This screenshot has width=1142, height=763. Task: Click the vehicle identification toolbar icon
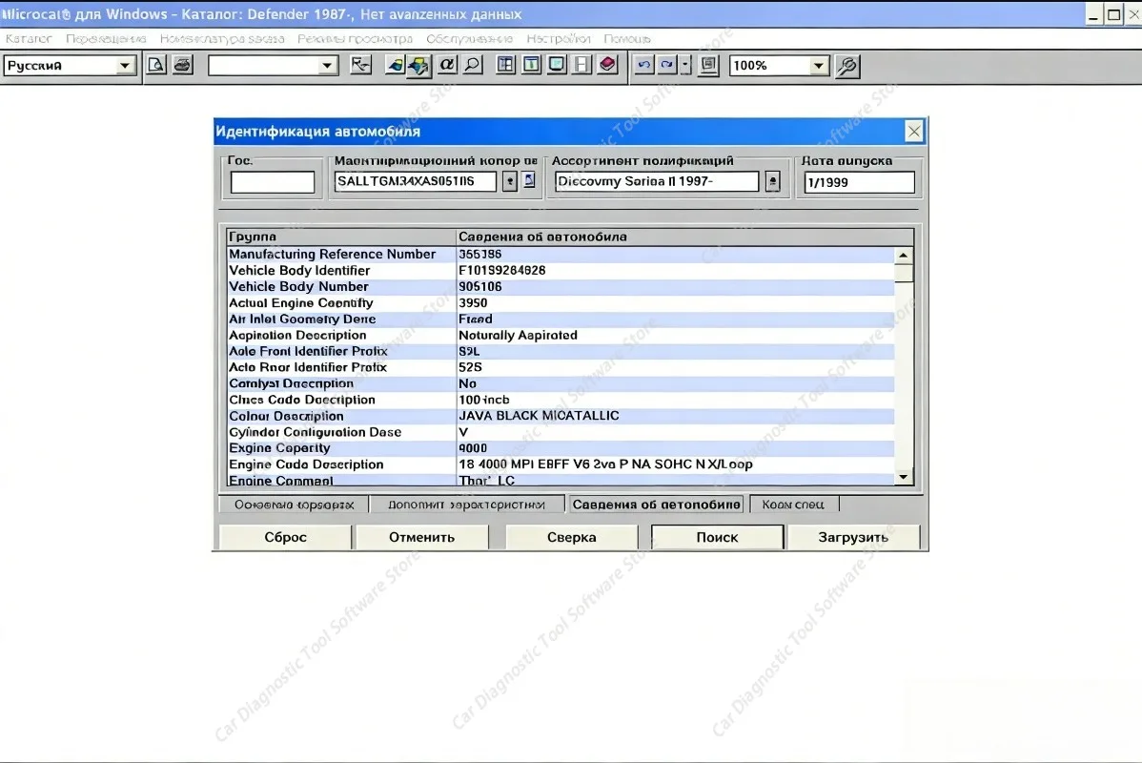pyautogui.click(x=418, y=66)
